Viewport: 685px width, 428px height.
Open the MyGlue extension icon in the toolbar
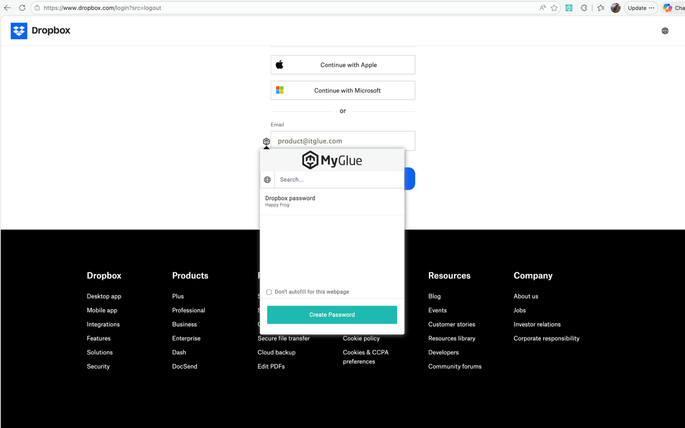pyautogui.click(x=569, y=8)
